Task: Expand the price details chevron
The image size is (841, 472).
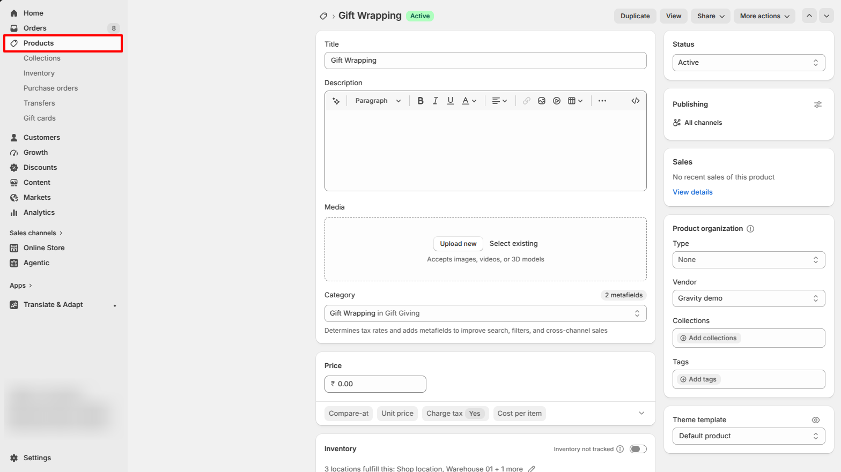Action: pyautogui.click(x=641, y=413)
